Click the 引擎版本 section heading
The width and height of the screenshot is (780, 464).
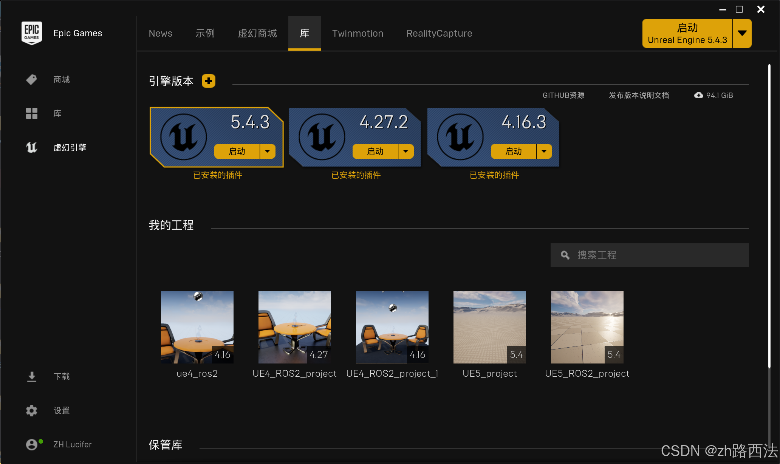pos(171,81)
